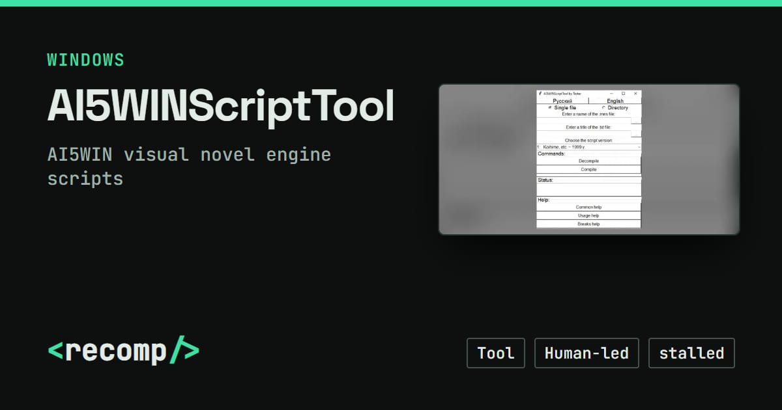Focus the .mes file name field
This screenshot has height=410, width=782.
[x=584, y=120]
